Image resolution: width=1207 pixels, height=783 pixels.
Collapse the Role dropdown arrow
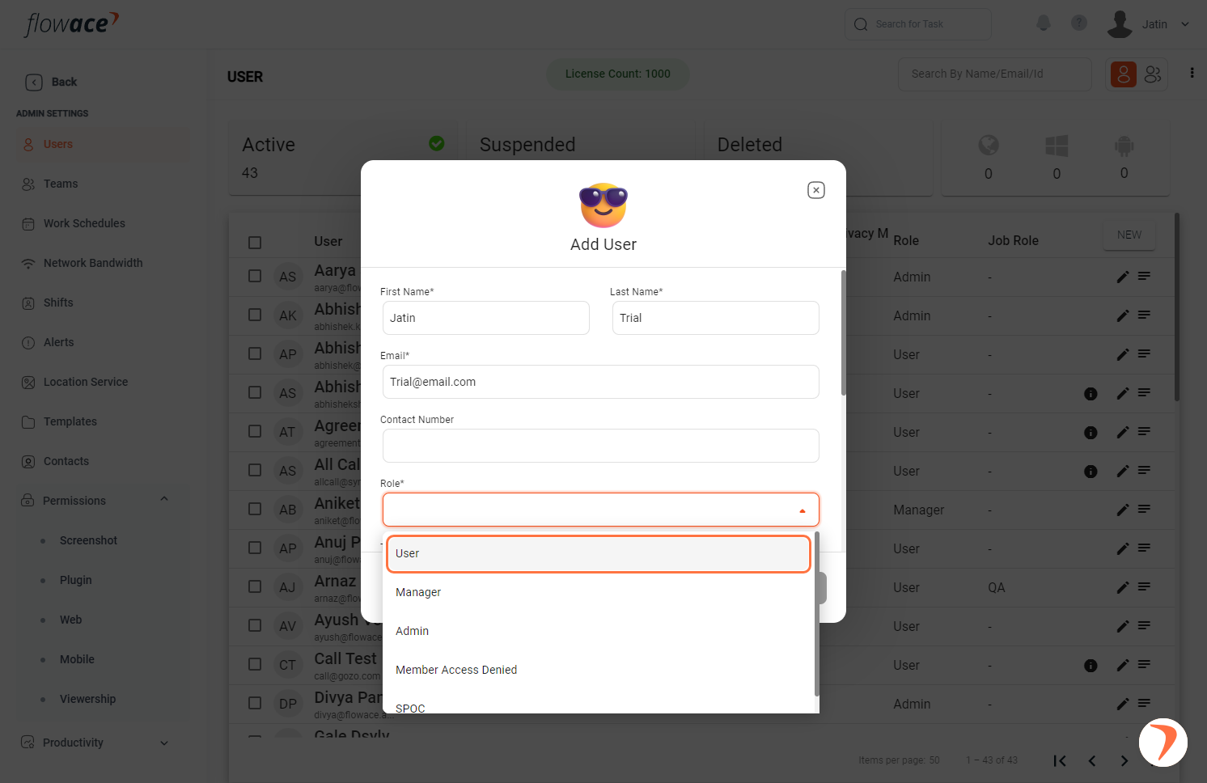pyautogui.click(x=803, y=510)
